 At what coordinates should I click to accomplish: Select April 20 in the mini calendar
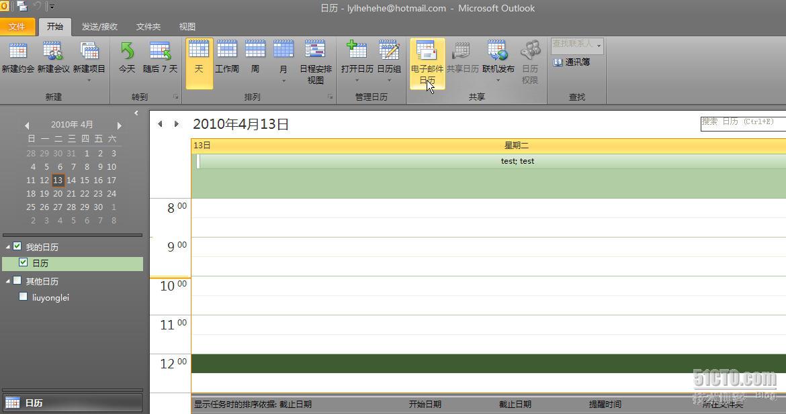click(x=58, y=193)
